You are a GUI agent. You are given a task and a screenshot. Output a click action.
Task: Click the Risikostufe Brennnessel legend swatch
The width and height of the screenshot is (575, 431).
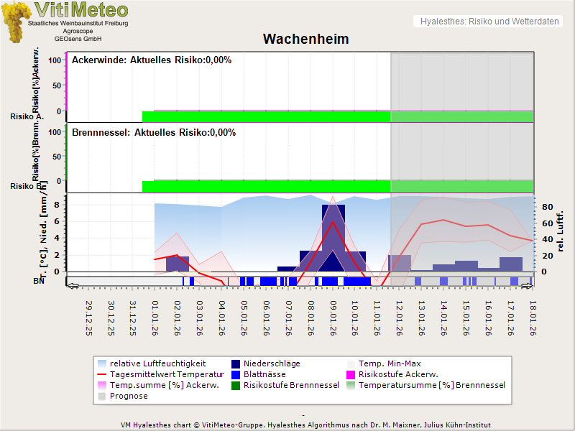(236, 385)
